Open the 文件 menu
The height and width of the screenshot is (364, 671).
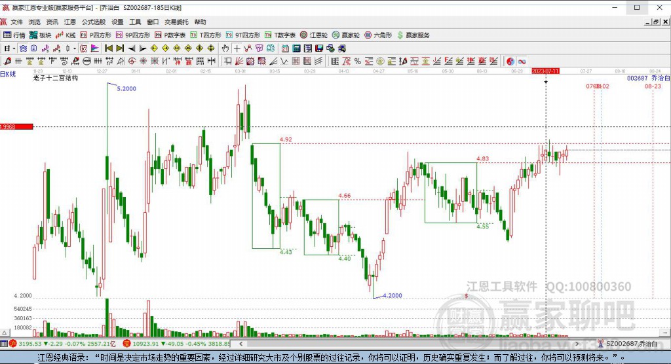(x=16, y=22)
